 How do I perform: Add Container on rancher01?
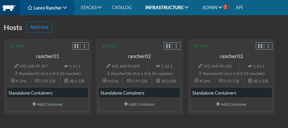coord(47,104)
